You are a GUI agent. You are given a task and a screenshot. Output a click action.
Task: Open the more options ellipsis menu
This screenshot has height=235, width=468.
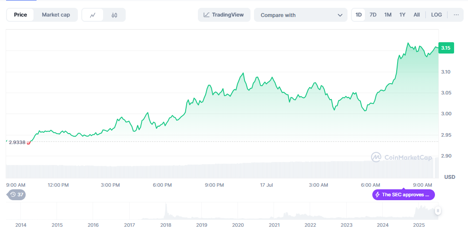coord(456,15)
